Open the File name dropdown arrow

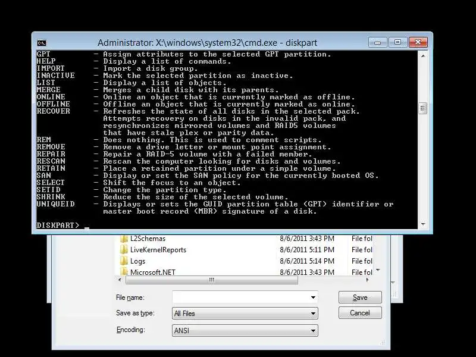[313, 297]
